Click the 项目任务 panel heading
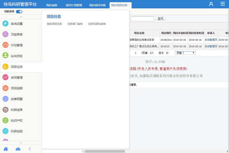229x153 pixels. click(54, 17)
